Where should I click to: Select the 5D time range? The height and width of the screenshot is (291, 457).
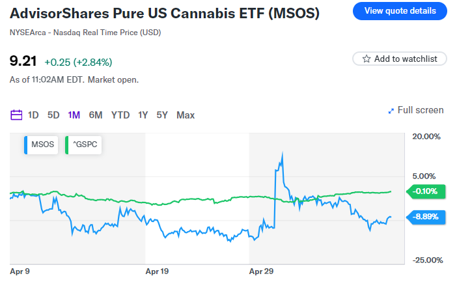click(x=53, y=115)
